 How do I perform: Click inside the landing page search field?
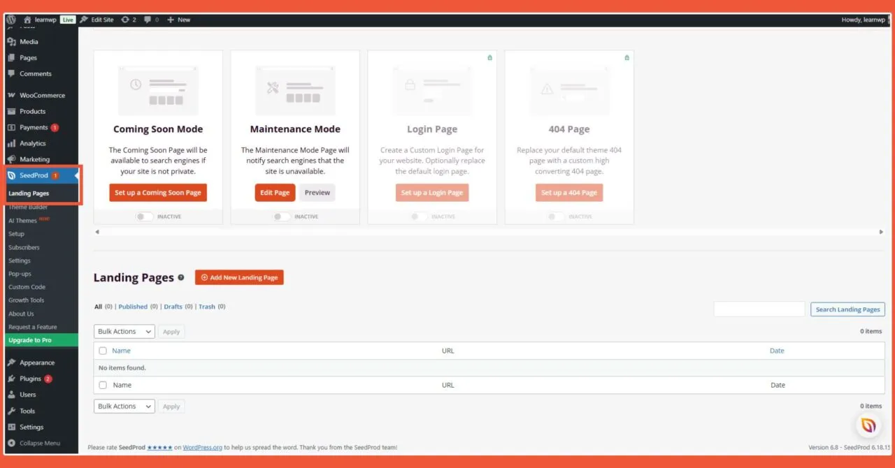[759, 309]
